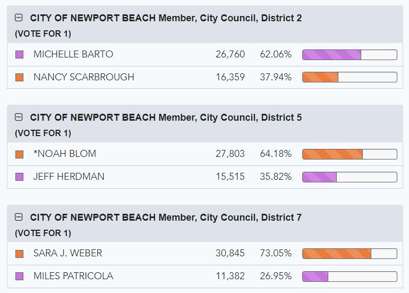Select Miles Patricola's vote percentage bar
The image size is (409, 293).
tap(350, 277)
